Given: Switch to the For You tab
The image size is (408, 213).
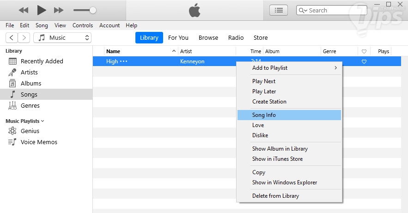Looking at the screenshot, I should point(178,38).
